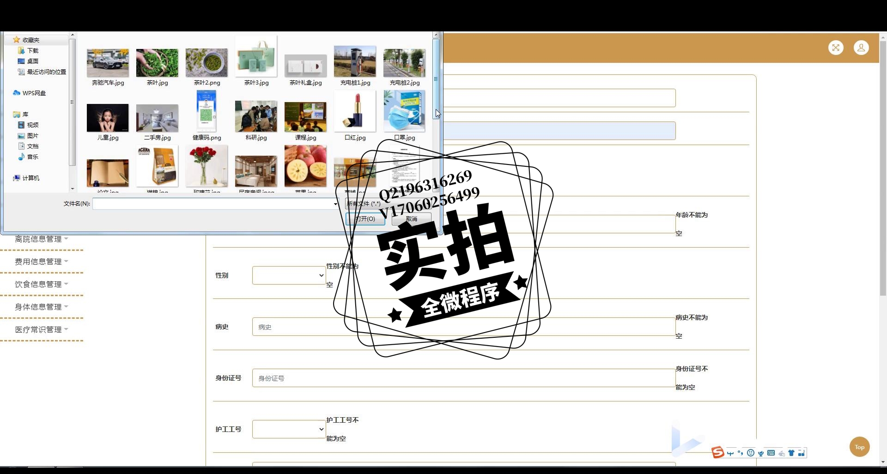Open the 文档 documents library
Image resolution: width=887 pixels, height=474 pixels.
pos(28,146)
